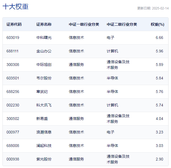The height and width of the screenshot is (168, 171).
Task: Click weight value 5.89
Action: [x=159, y=65]
